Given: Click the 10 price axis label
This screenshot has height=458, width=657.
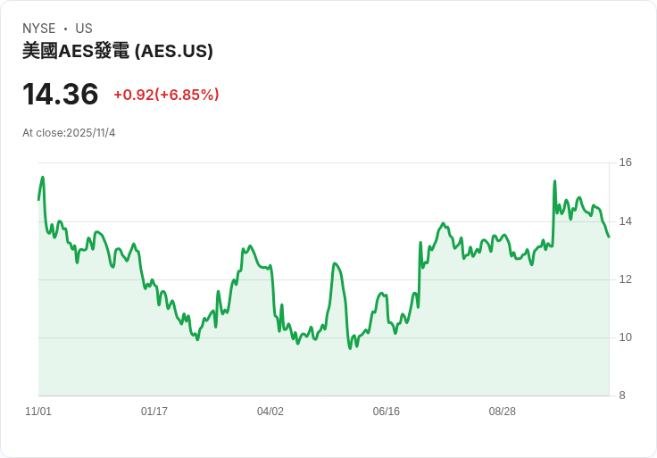Looking at the screenshot, I should click(x=625, y=337).
